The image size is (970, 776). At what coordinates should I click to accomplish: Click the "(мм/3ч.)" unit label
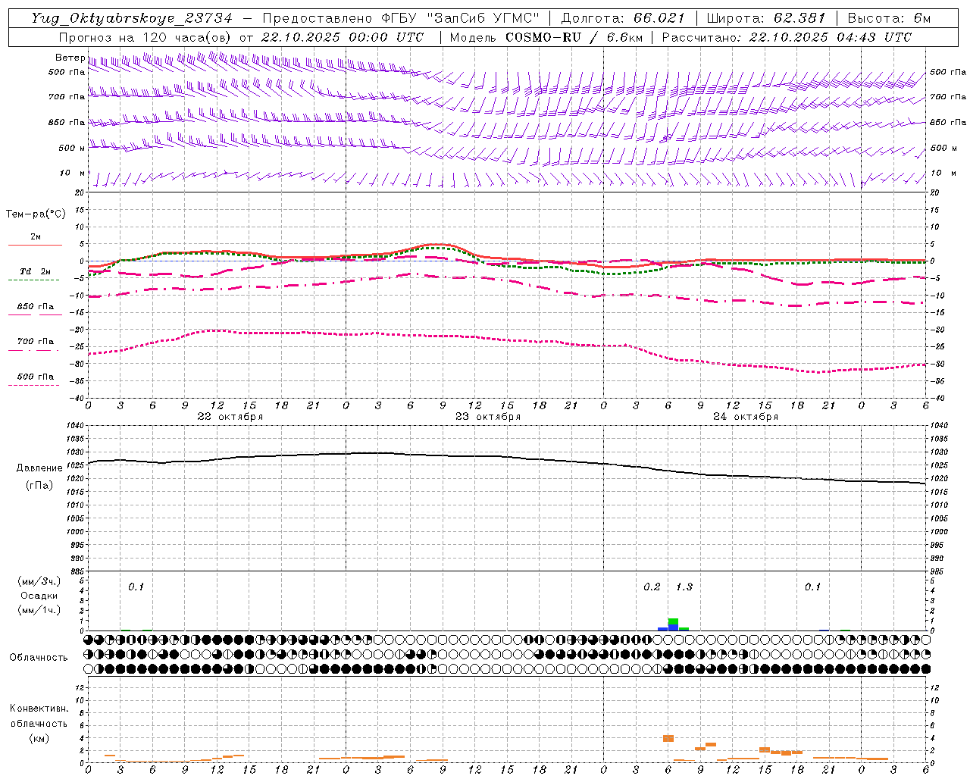pos(39,581)
